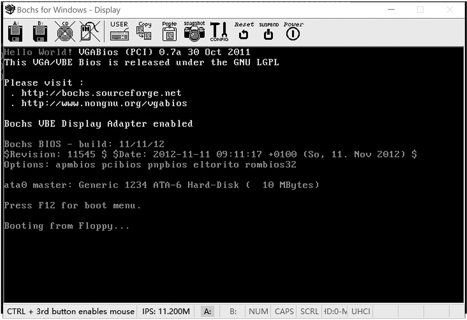Click the 'Bochs for Windows - Display' title
This screenshot has height=320, width=467.
[69, 10]
